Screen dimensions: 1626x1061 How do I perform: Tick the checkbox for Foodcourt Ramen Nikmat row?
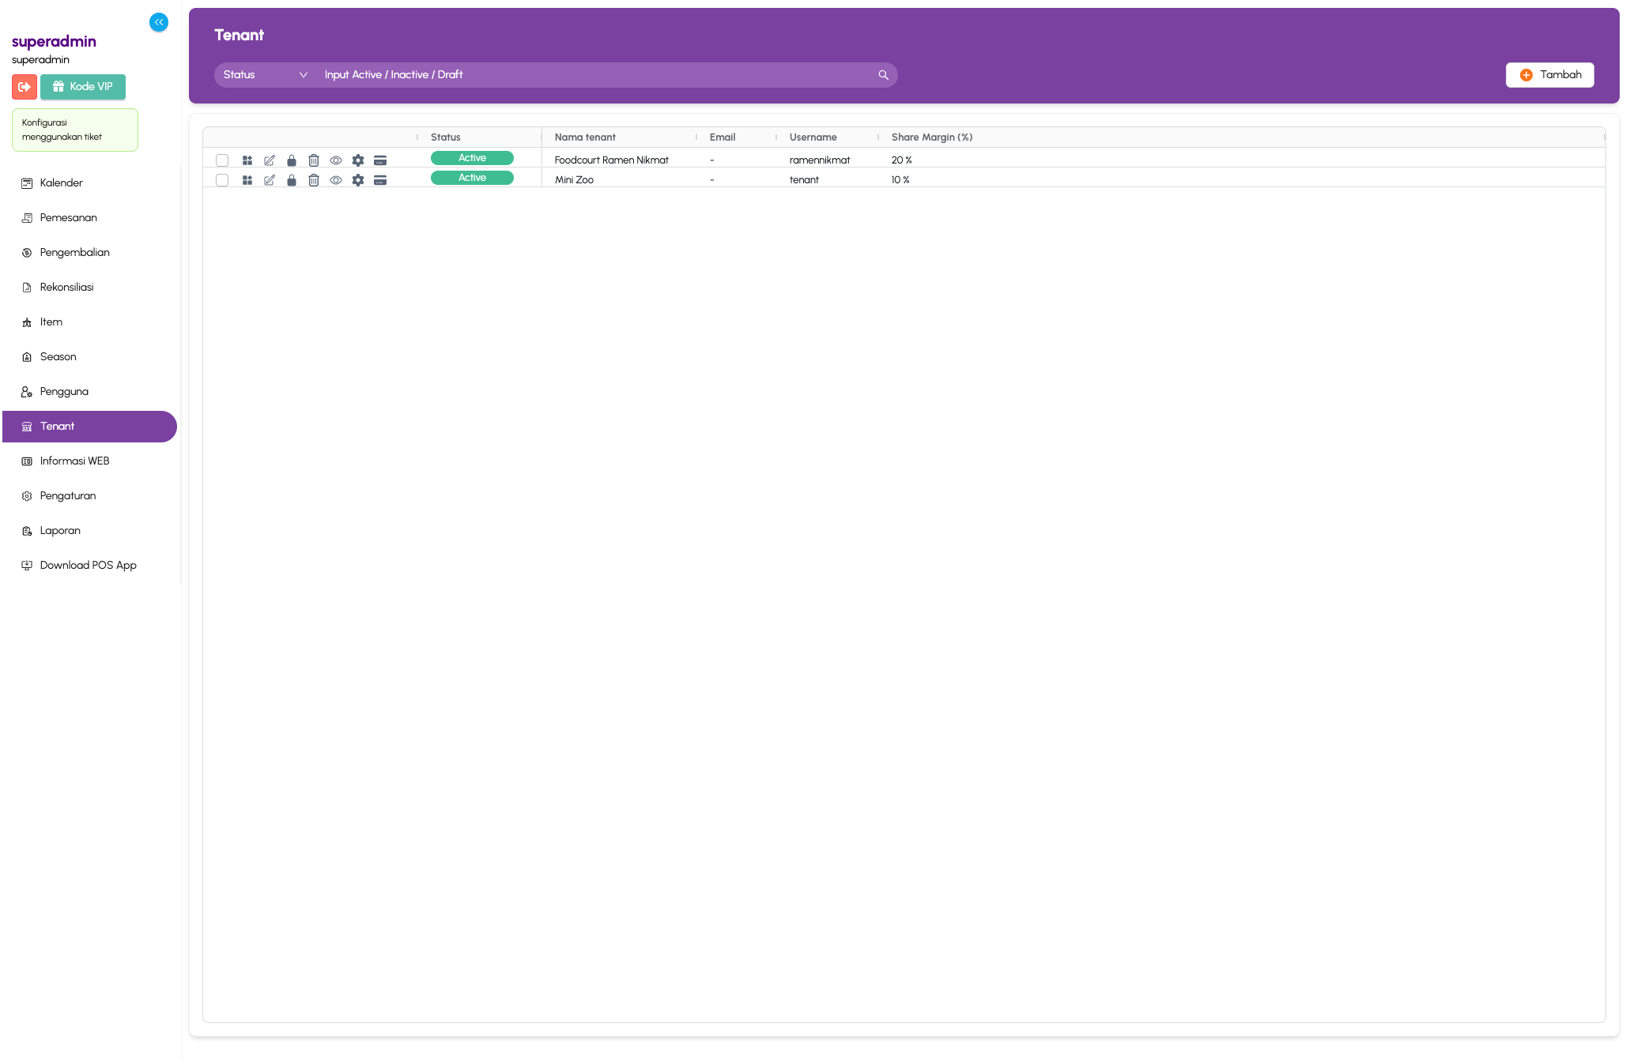point(222,160)
